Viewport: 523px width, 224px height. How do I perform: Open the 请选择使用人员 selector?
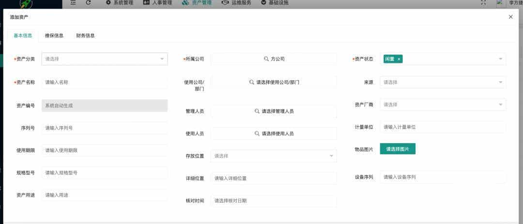(274, 134)
